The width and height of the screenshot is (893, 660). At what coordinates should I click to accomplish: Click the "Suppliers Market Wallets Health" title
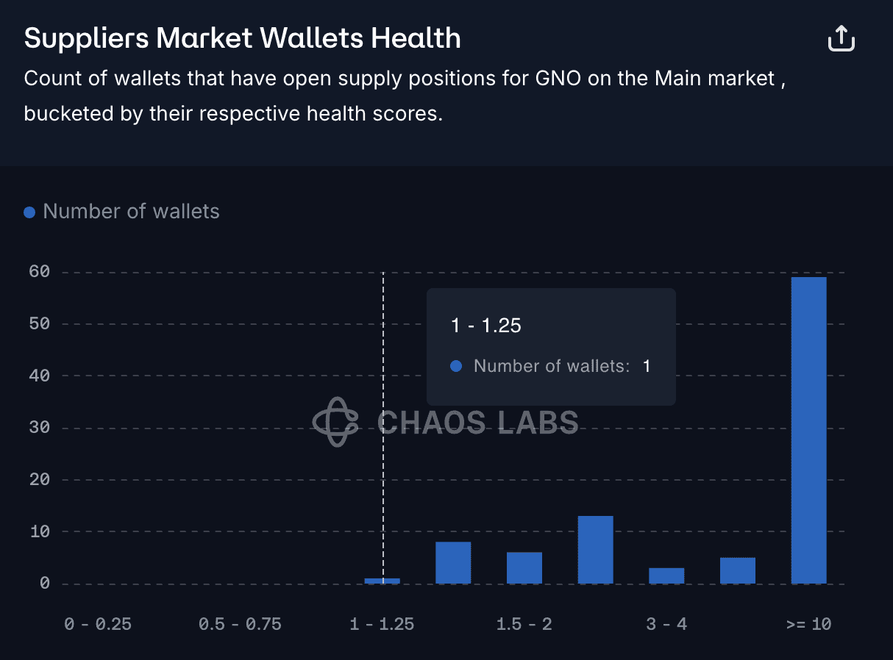242,38
